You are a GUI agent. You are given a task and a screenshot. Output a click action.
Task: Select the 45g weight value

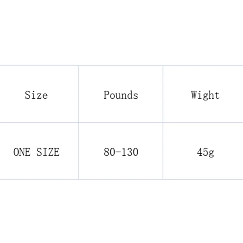[x=205, y=152]
